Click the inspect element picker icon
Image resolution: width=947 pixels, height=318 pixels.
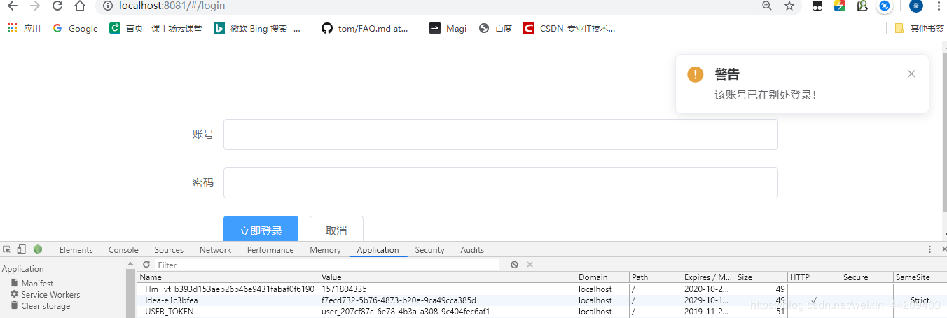tap(7, 249)
